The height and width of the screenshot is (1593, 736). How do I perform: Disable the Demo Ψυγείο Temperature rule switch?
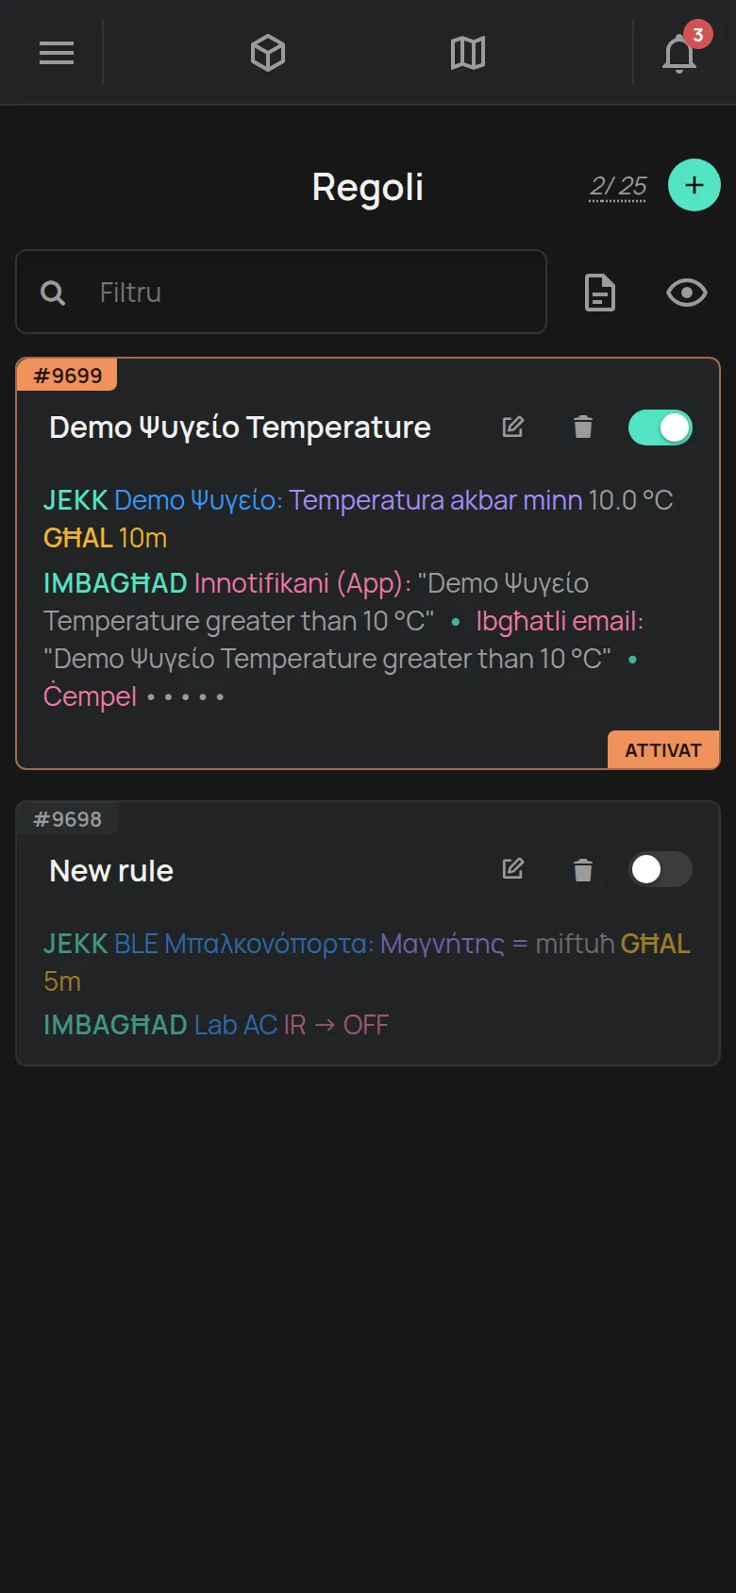point(661,427)
